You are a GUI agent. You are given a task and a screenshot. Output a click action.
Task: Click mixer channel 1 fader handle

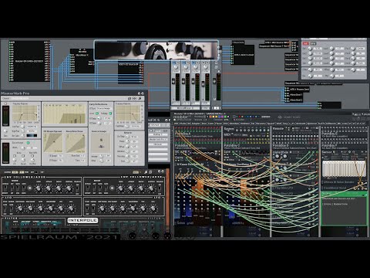pos(173,81)
